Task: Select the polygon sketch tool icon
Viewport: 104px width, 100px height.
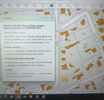Action: tap(68, 5)
